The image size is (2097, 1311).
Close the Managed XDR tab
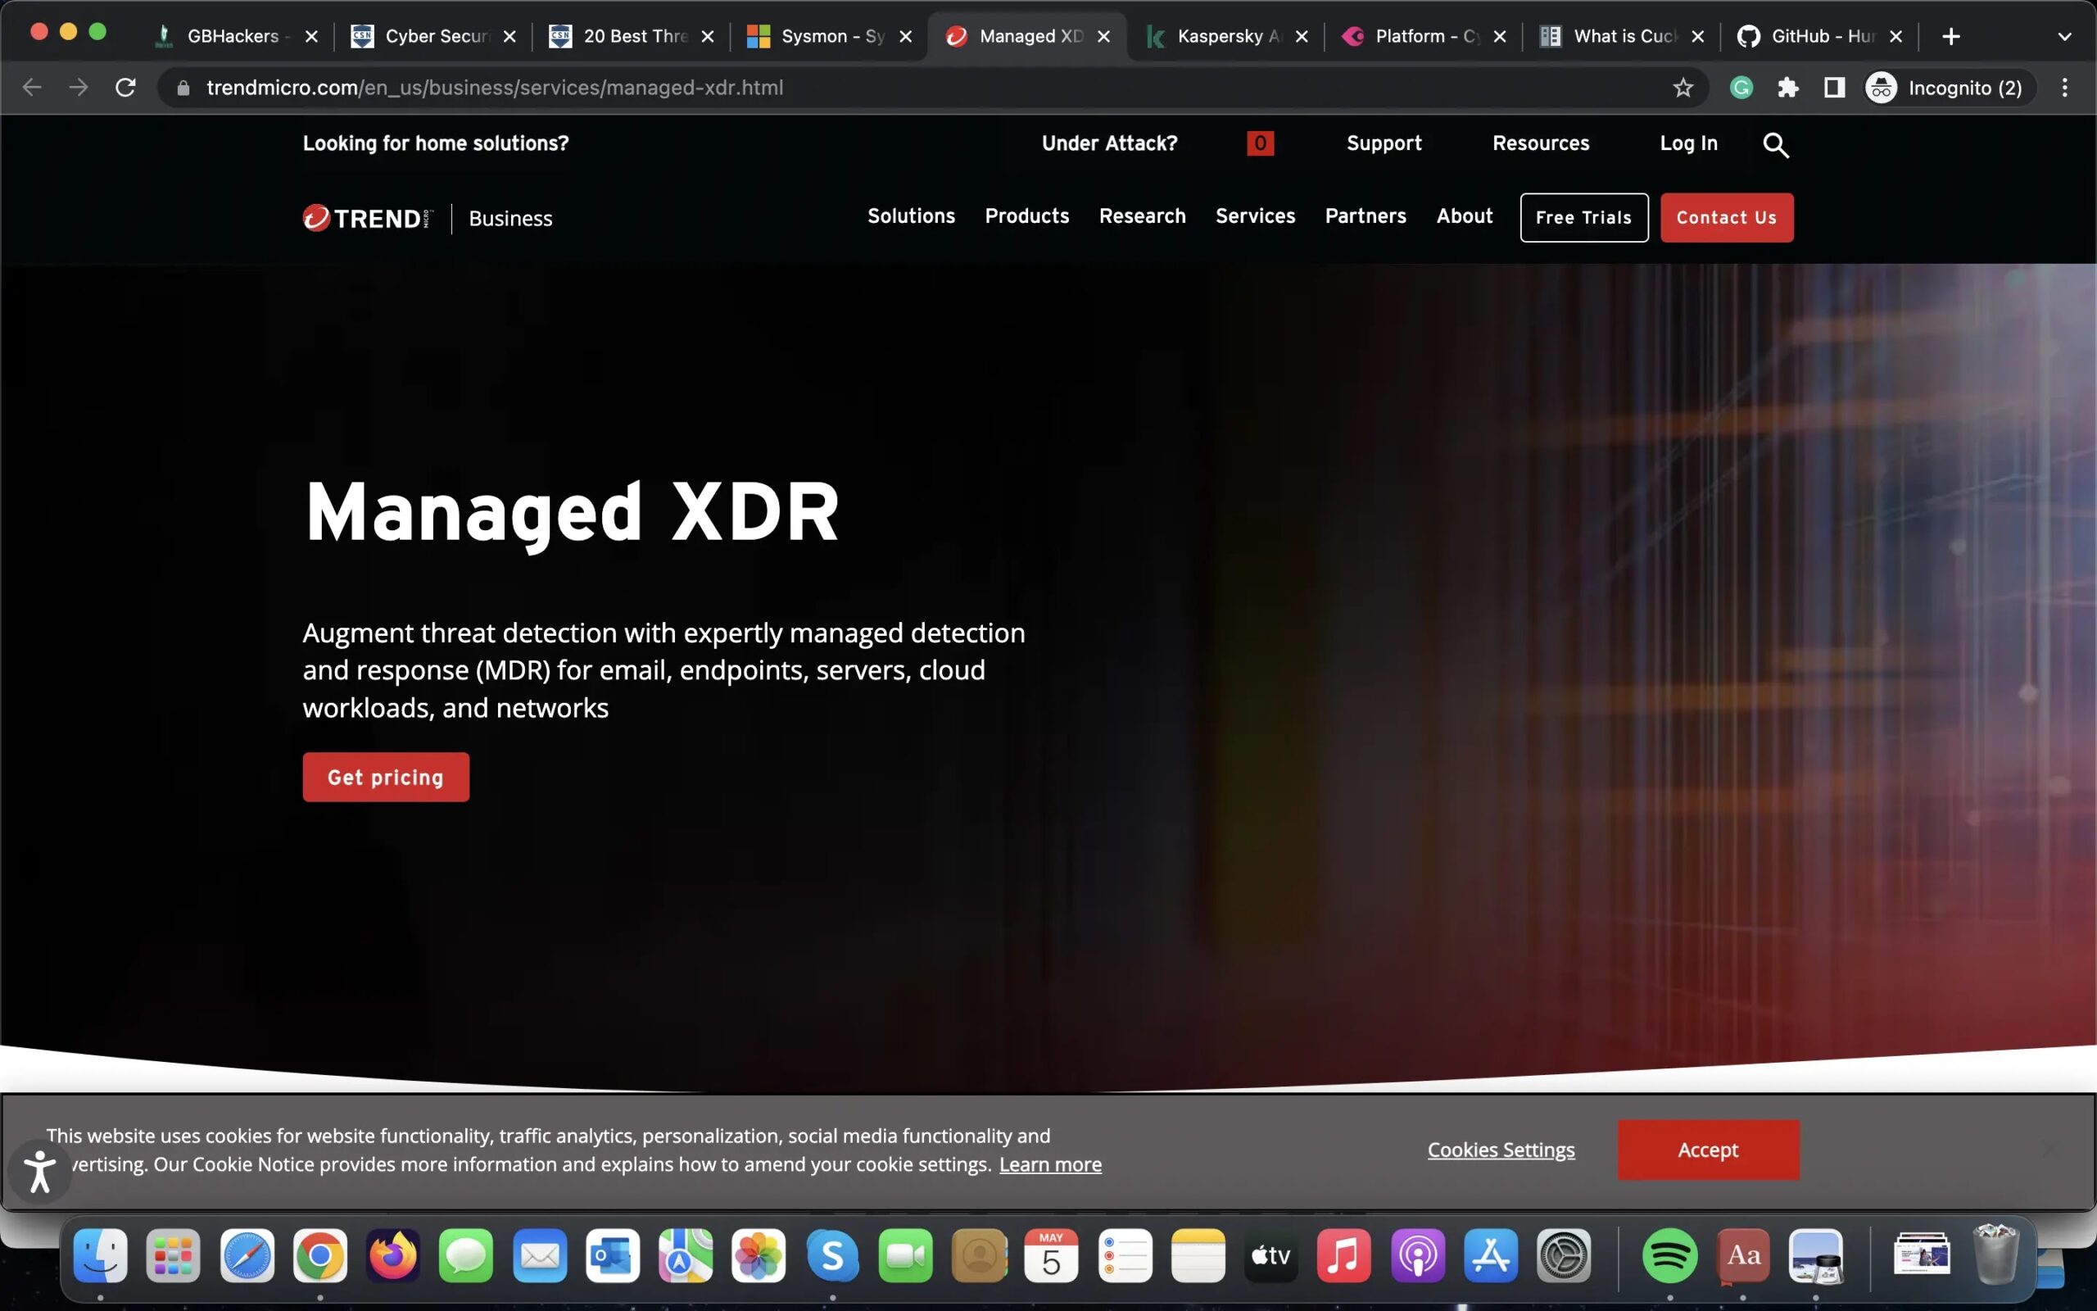(1104, 36)
